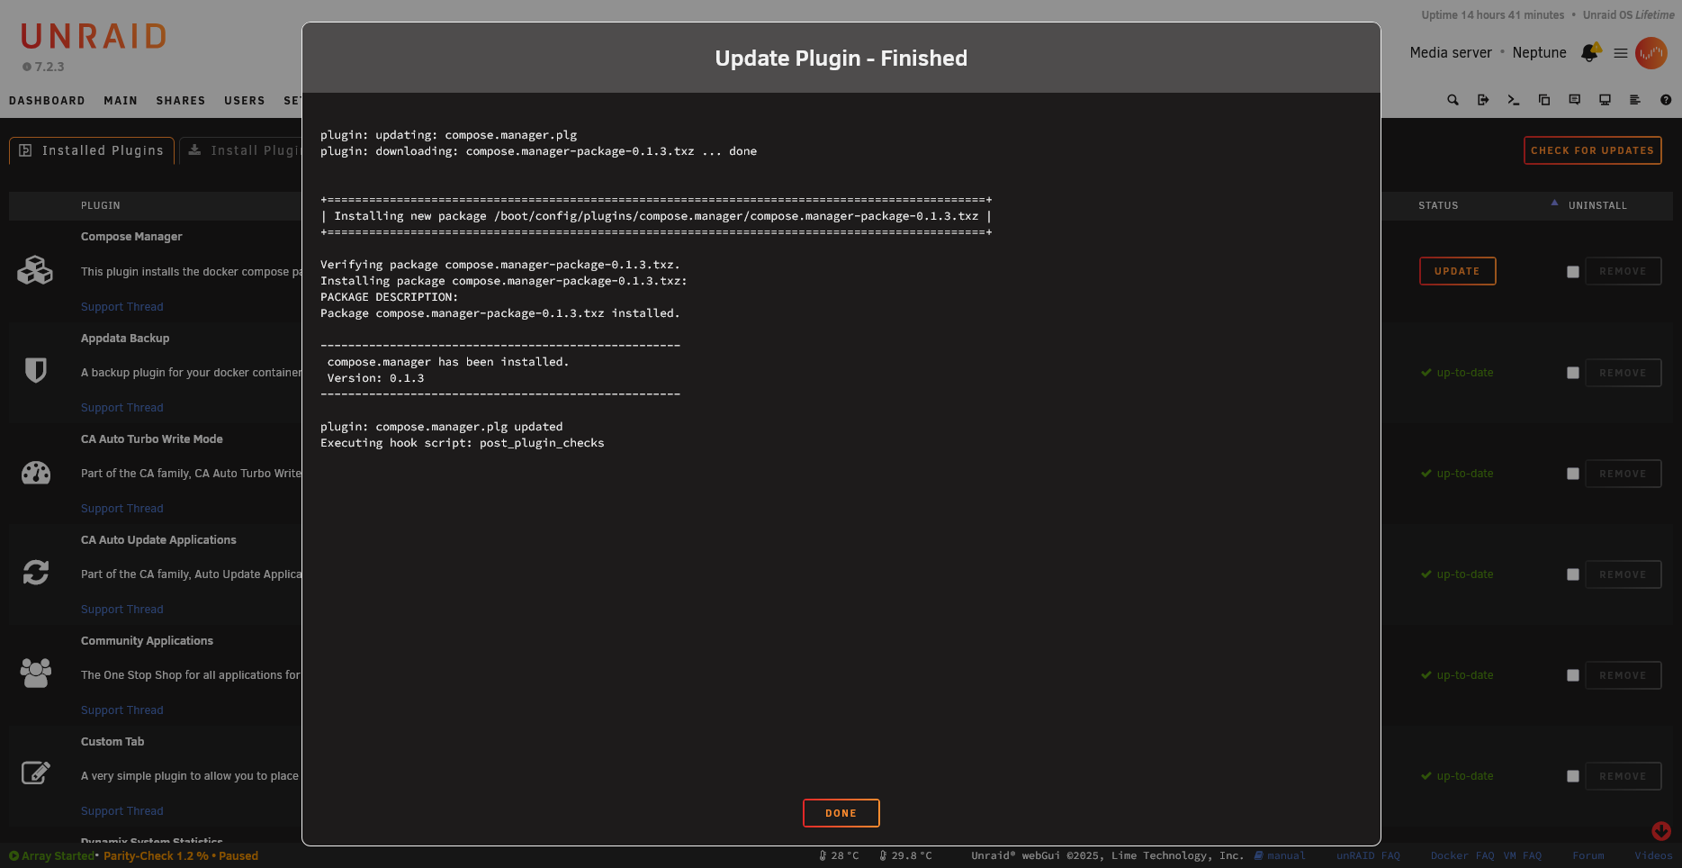1682x868 pixels.
Task: Open the system log viewer icon
Action: coord(1635,99)
